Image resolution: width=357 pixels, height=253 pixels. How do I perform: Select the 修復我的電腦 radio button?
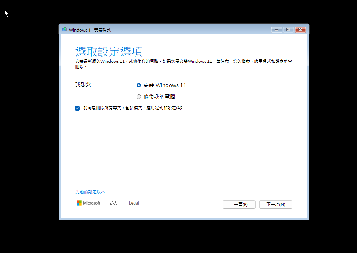point(139,96)
